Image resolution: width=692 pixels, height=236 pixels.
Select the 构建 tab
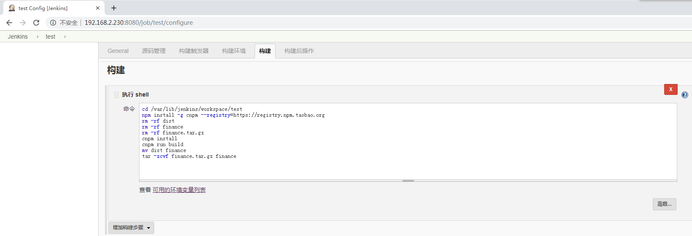(x=265, y=51)
